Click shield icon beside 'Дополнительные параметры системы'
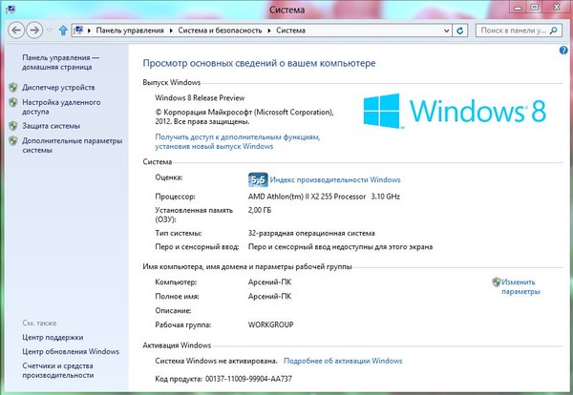The height and width of the screenshot is (395, 573). click(x=13, y=141)
